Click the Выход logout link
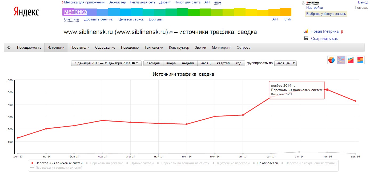Screen dimensions: 370x175 [363, 2]
